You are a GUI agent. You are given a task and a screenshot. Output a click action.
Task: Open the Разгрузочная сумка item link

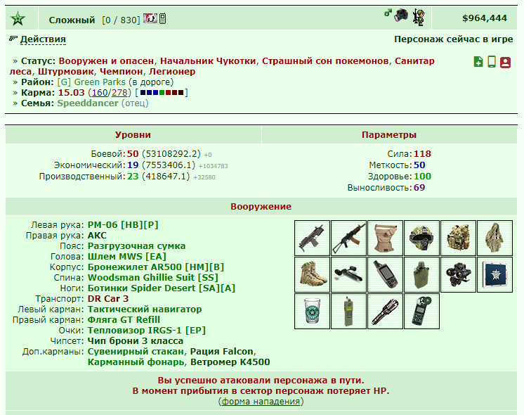click(136, 246)
